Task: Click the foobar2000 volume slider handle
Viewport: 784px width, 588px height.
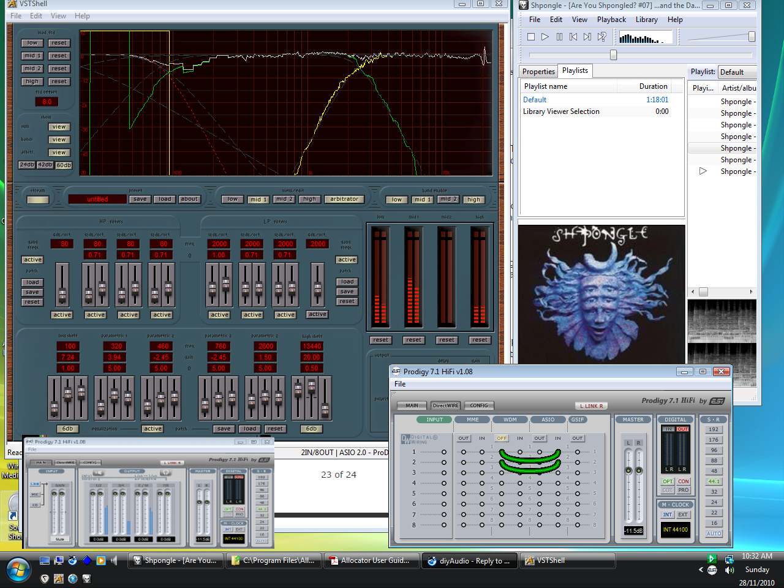Action: click(752, 37)
